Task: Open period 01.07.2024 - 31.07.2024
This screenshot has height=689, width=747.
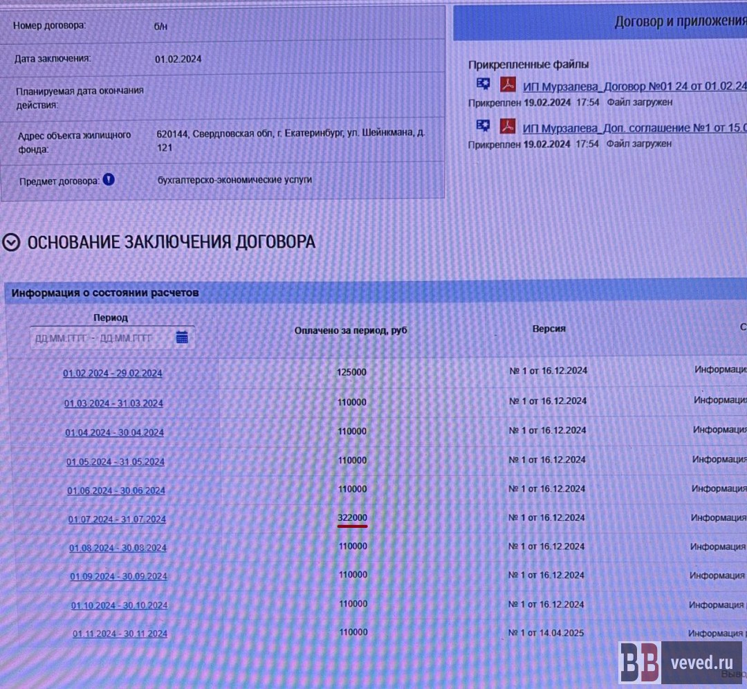Action: pos(117,520)
